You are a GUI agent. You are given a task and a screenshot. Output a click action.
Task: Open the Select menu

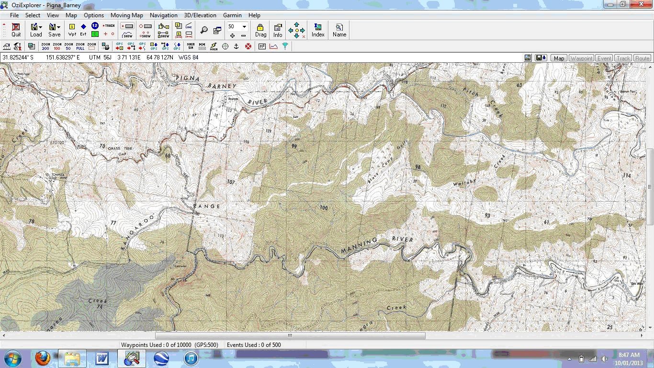click(x=33, y=15)
